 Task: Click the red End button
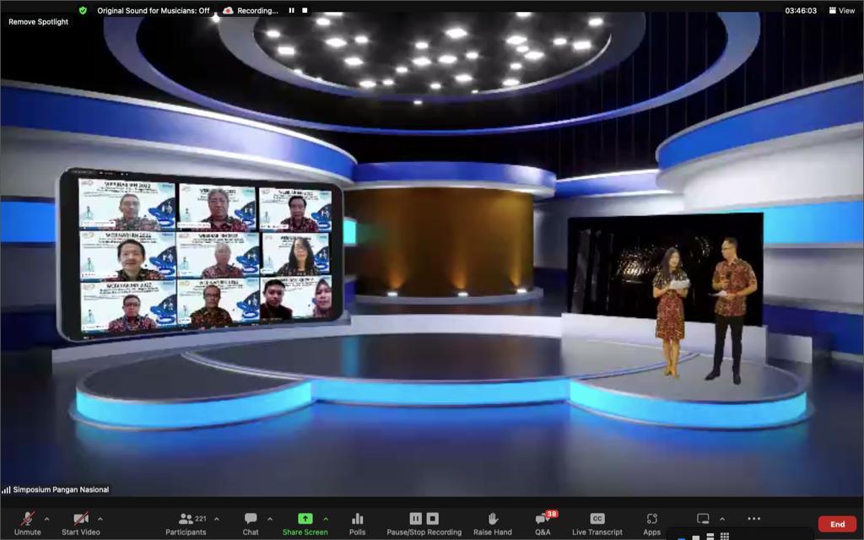pos(837,524)
